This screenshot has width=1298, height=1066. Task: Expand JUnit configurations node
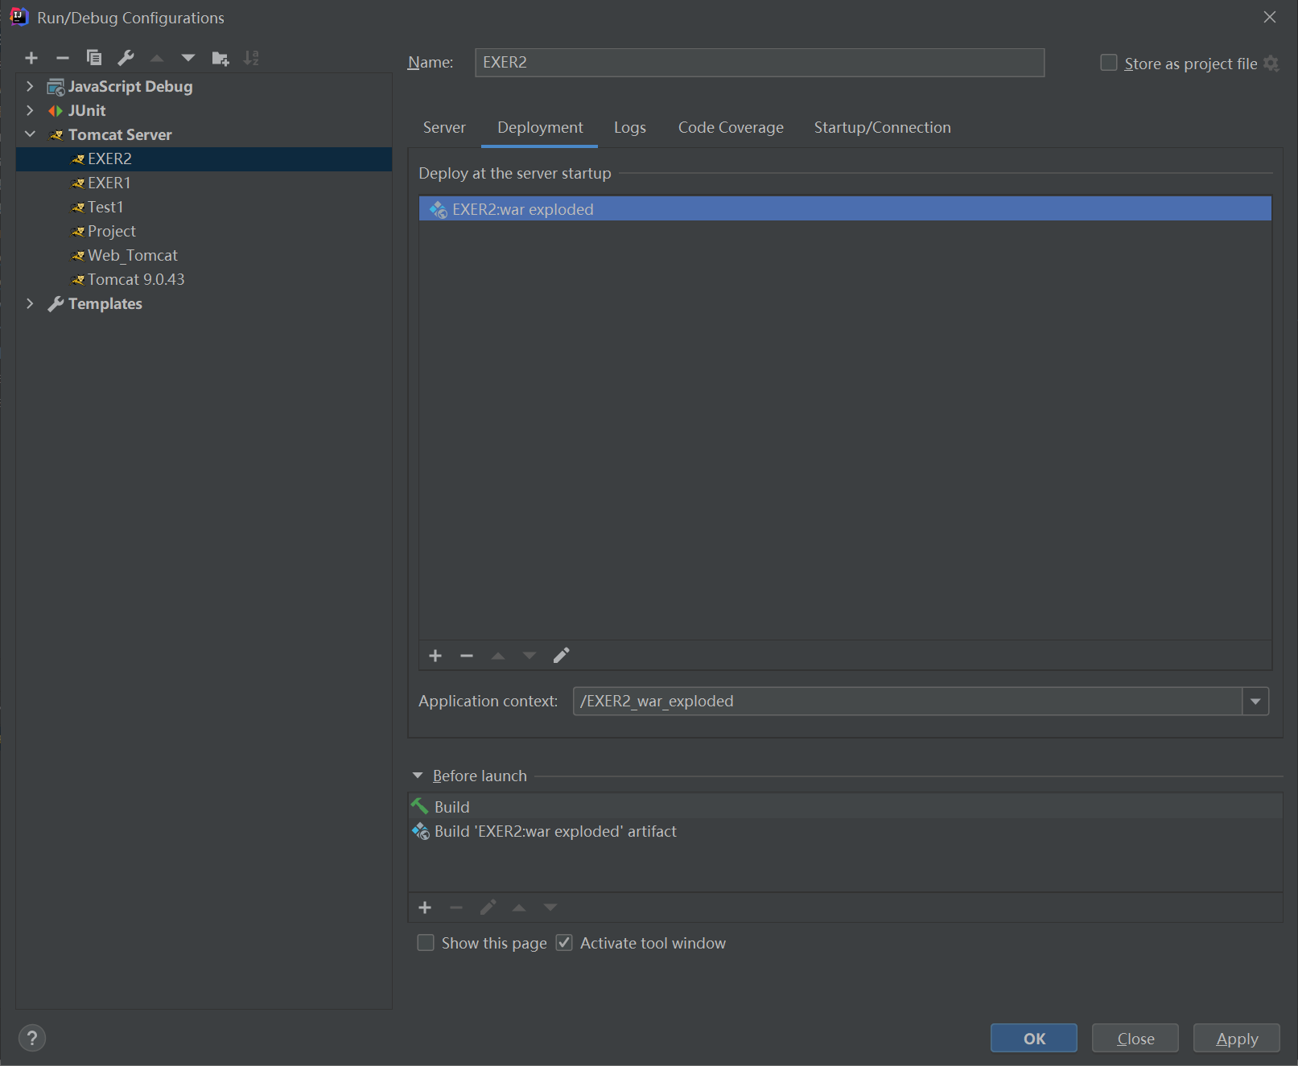31,110
